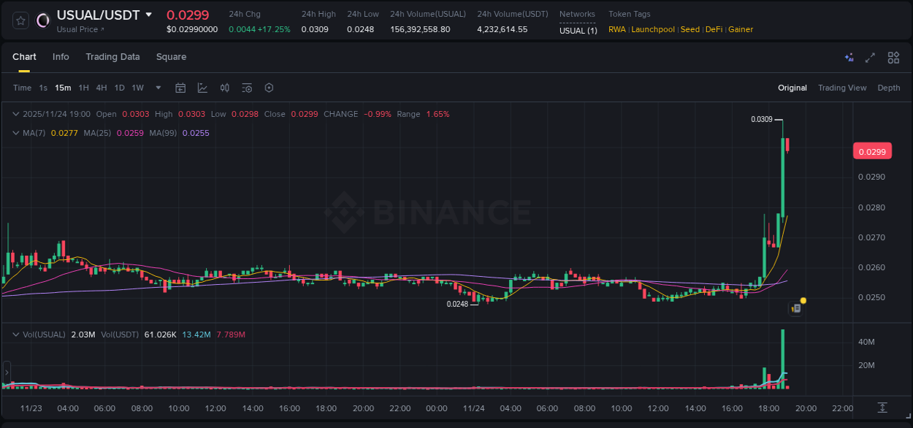Open the indicator settings icon
Viewport: 913px width, 428px height.
(x=246, y=88)
